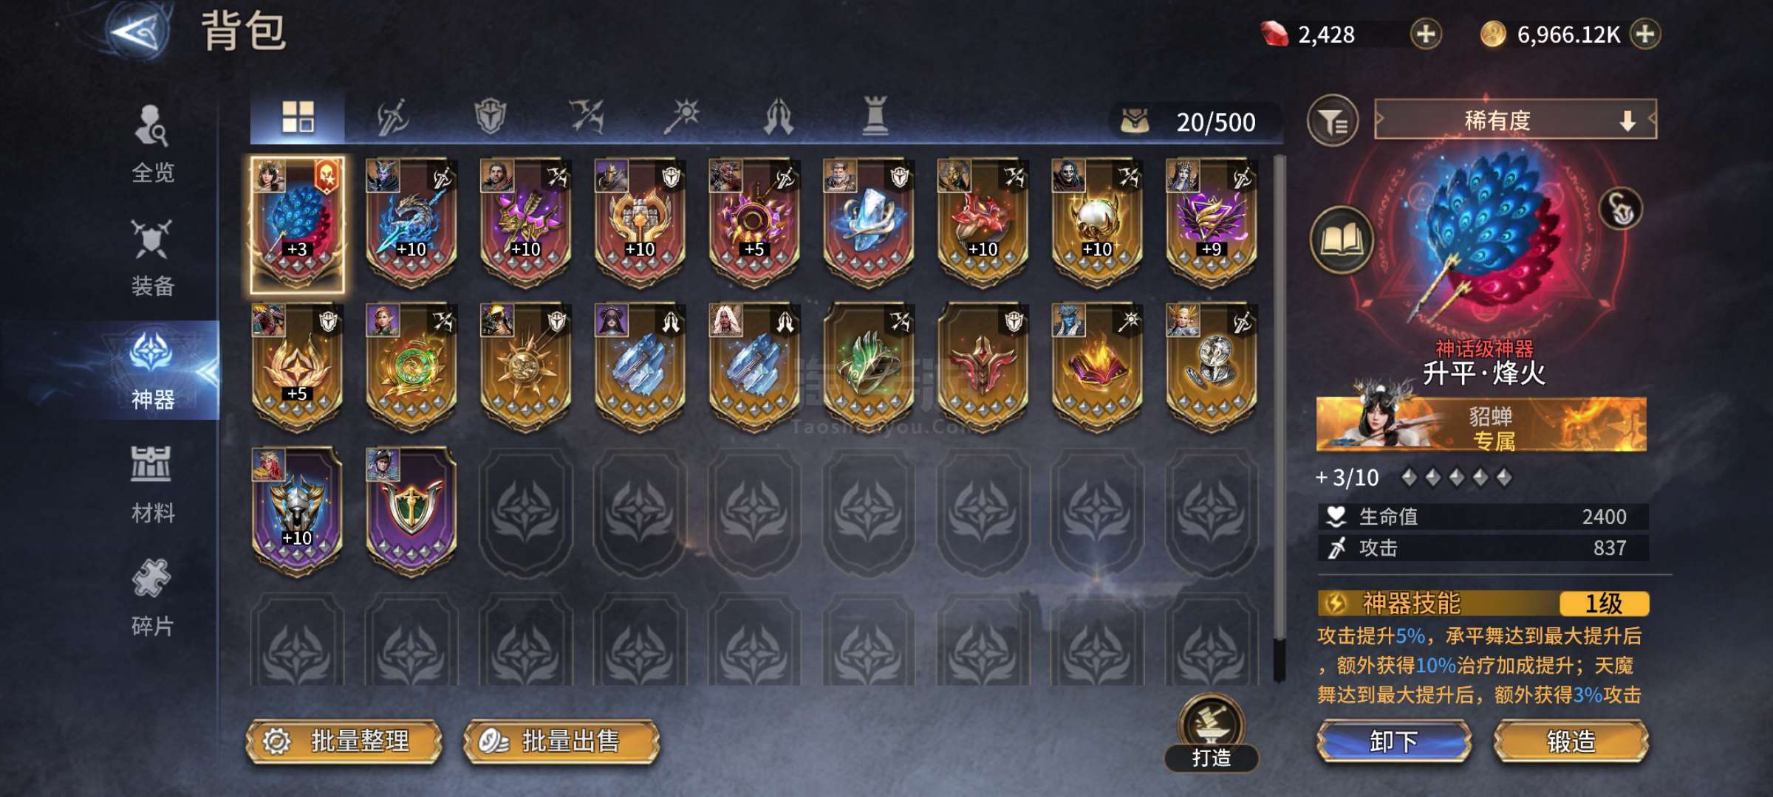Click the 卸下 unequip button

click(x=1393, y=741)
